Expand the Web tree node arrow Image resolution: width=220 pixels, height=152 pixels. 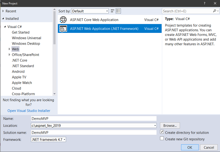tap(9, 49)
